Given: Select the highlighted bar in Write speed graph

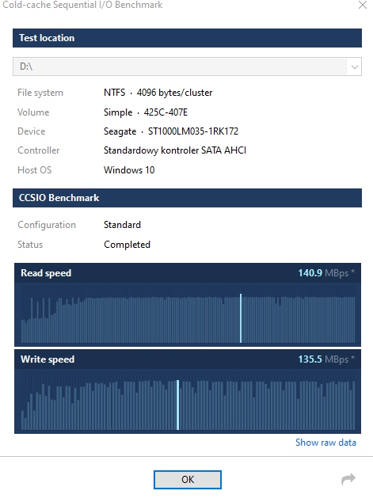Looking at the screenshot, I should click(x=177, y=405).
